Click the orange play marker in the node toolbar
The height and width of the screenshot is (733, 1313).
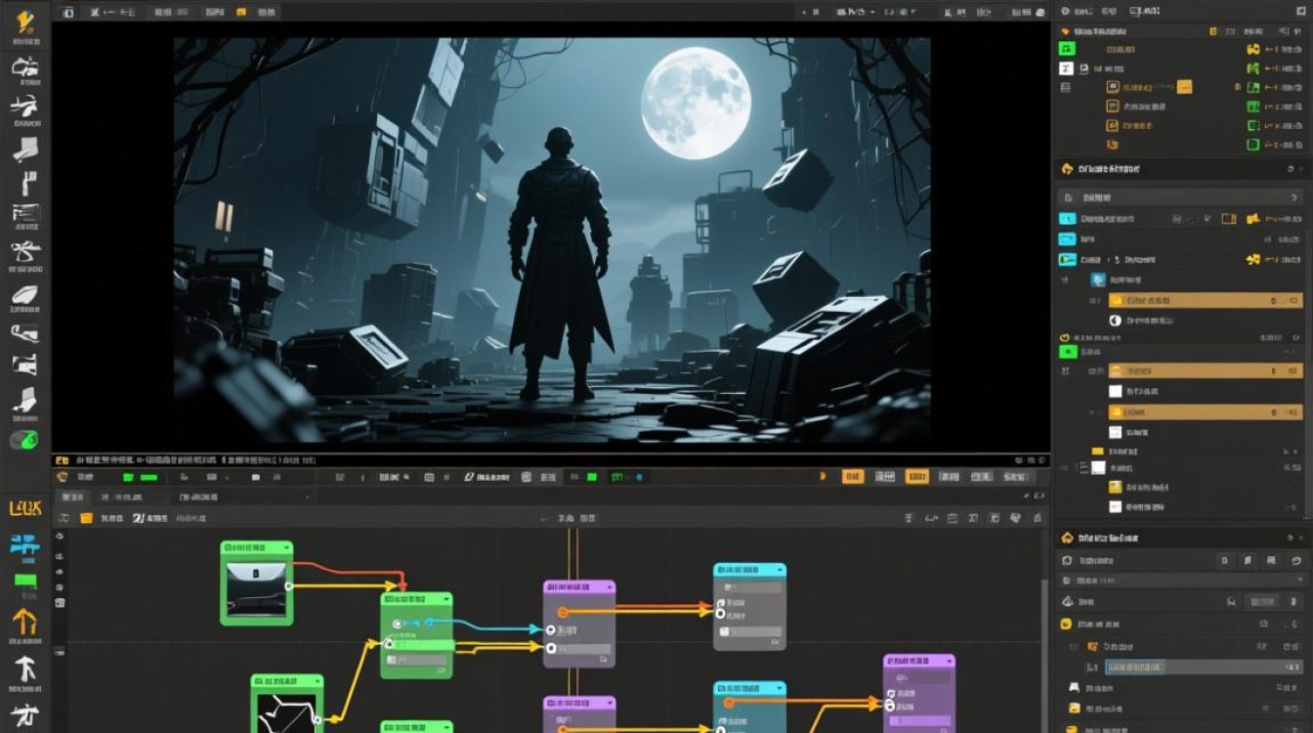[823, 476]
